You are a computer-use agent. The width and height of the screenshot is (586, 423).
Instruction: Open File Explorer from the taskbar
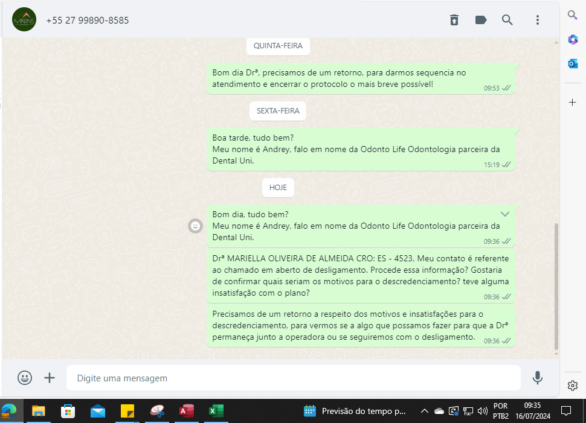[x=38, y=411]
